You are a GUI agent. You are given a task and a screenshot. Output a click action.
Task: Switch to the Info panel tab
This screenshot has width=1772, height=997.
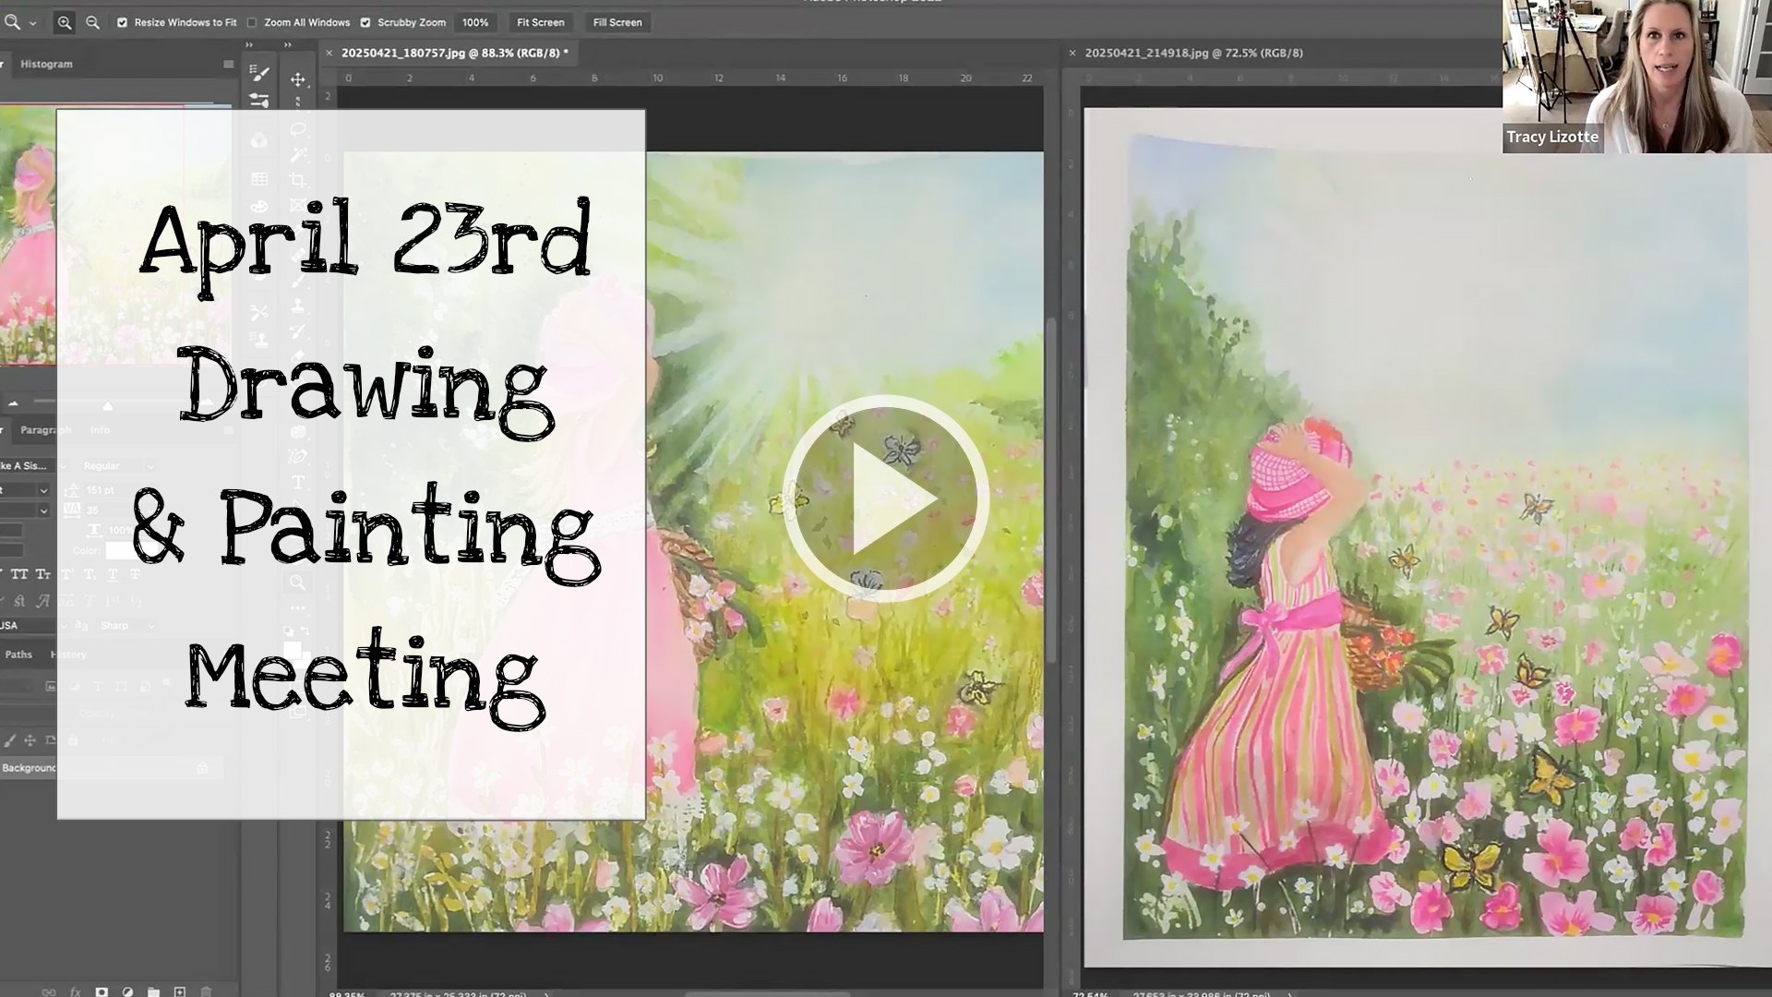[100, 430]
